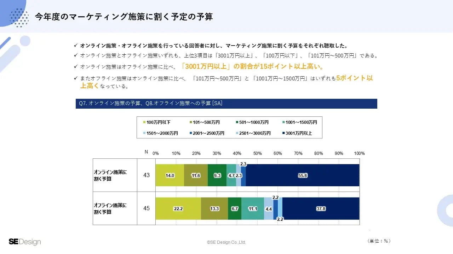Click the 100% axis label
Image resolution: width=453 pixels, height=254 pixels.
[360, 153]
